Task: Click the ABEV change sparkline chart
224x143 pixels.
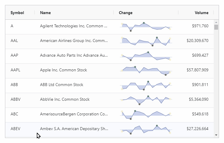Action: coord(146,129)
